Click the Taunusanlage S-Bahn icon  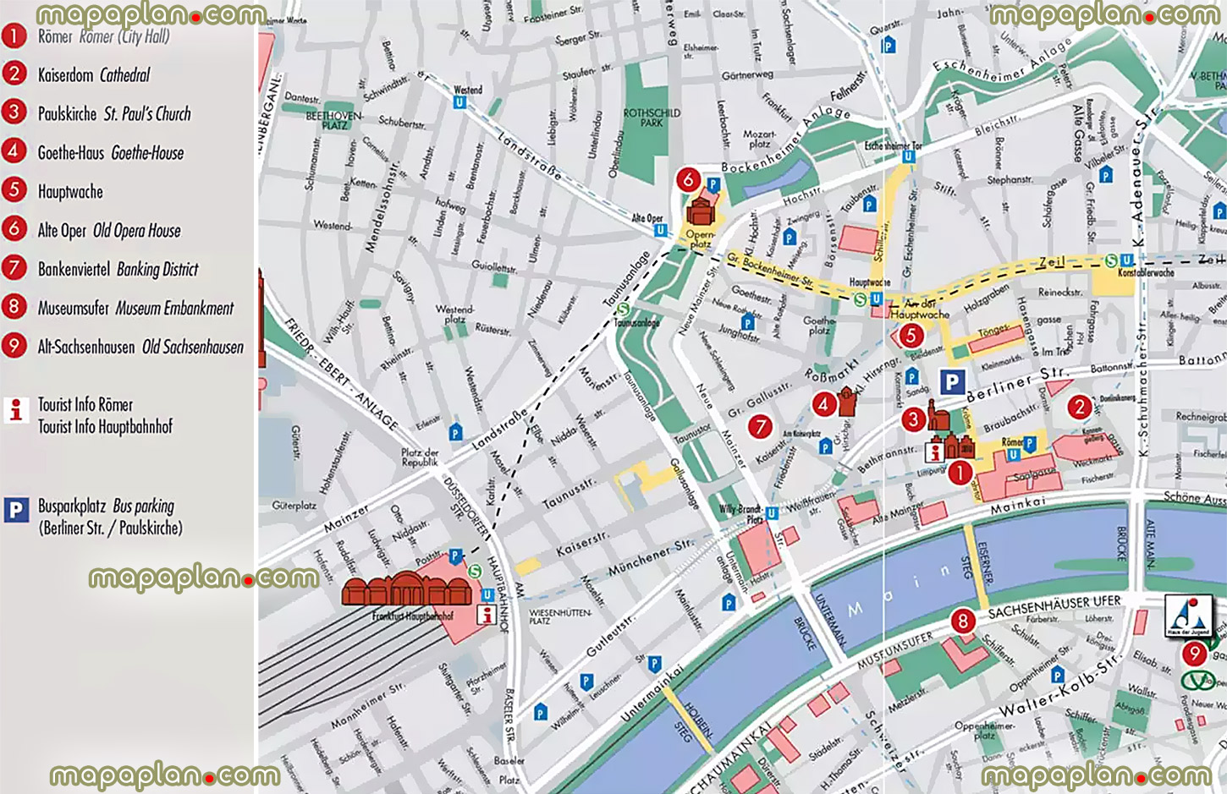coord(623,310)
